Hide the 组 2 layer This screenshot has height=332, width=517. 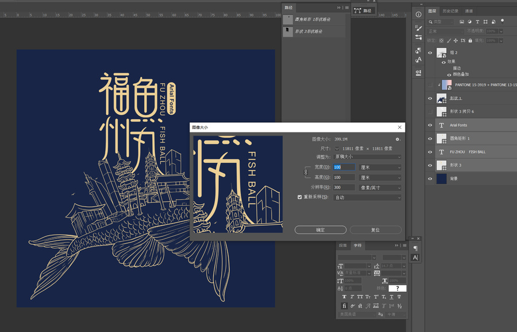click(430, 53)
